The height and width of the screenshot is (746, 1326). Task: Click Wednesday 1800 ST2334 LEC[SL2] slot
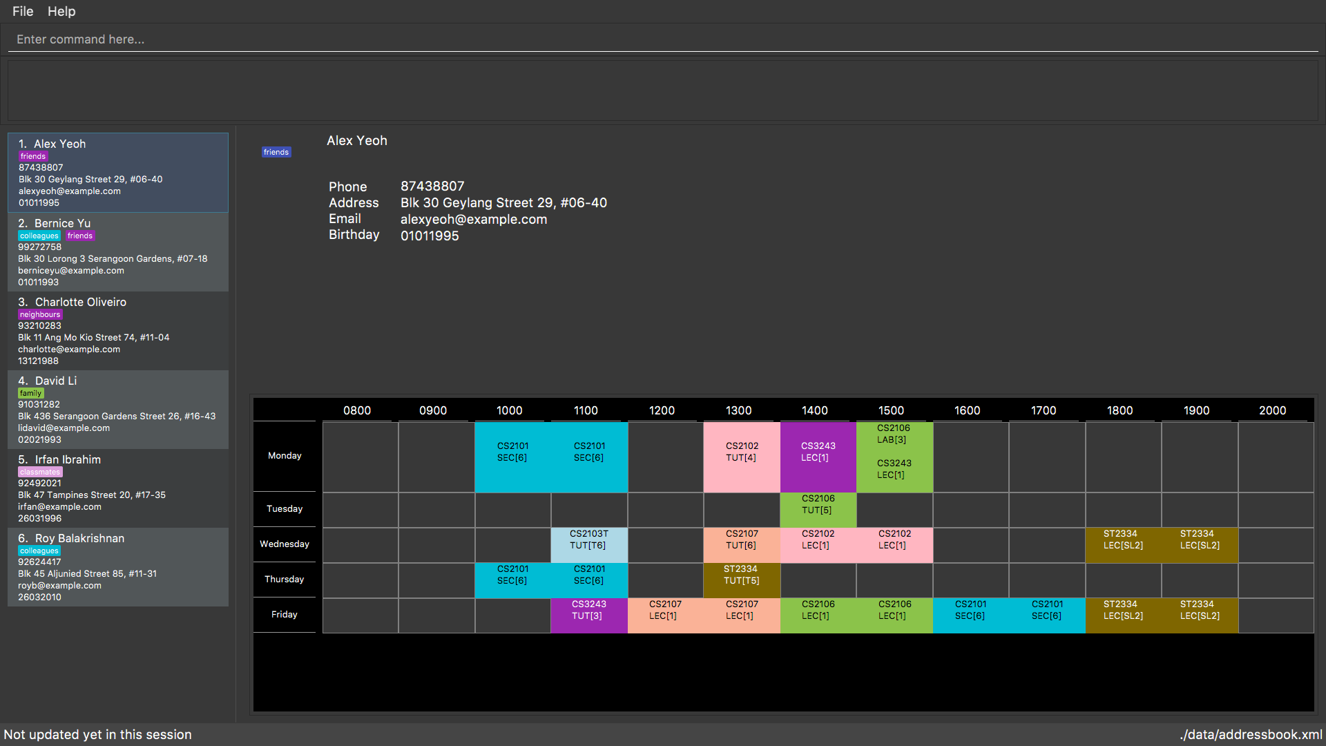(1124, 545)
